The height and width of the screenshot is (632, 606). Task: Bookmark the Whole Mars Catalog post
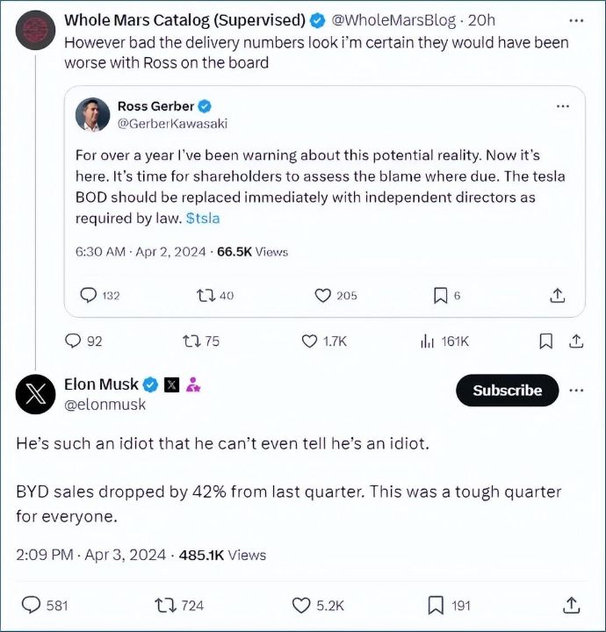546,341
